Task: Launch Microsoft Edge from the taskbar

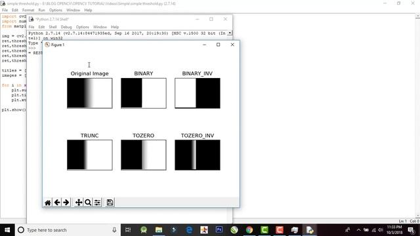Action: point(189,230)
